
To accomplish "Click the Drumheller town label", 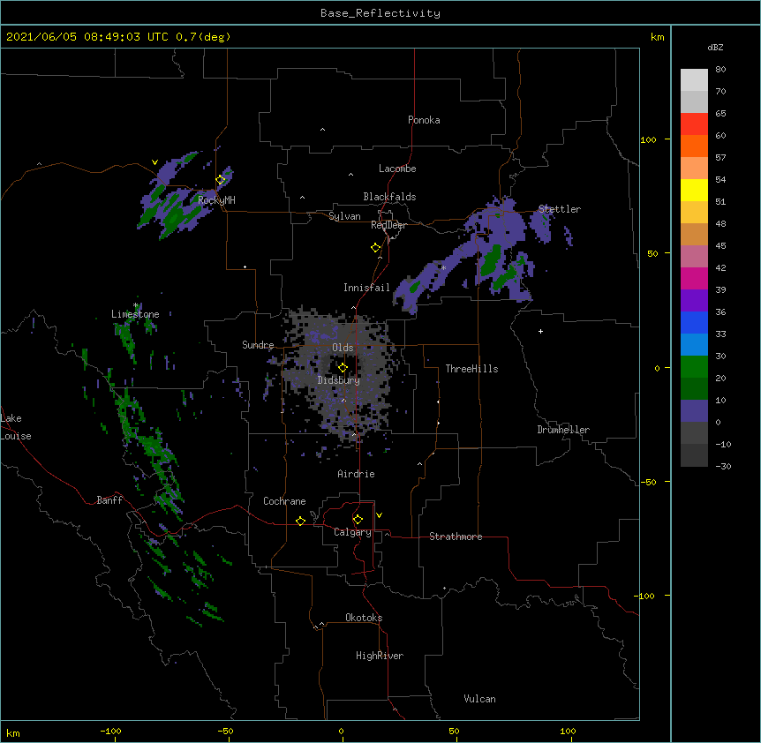I will 563,430.
